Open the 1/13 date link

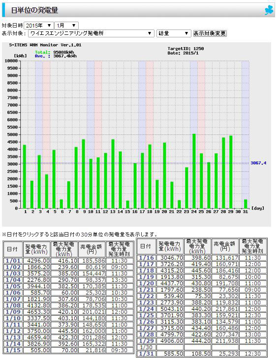(13, 337)
